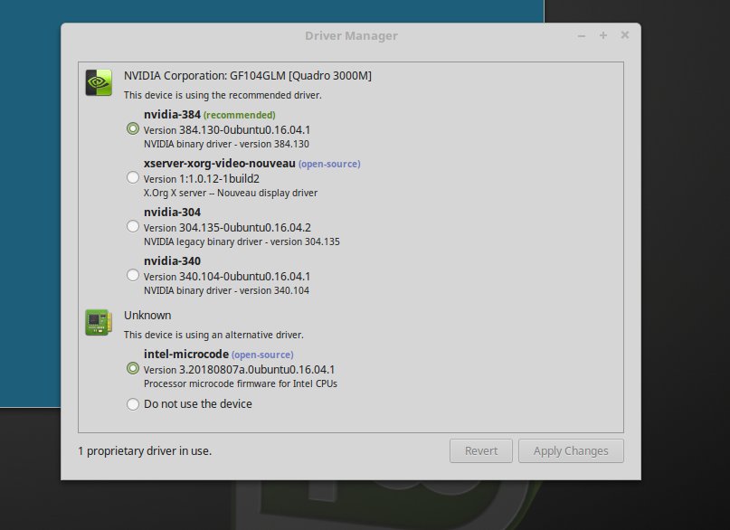Maximize the Driver Manager window
The height and width of the screenshot is (530, 730).
pyautogui.click(x=602, y=36)
